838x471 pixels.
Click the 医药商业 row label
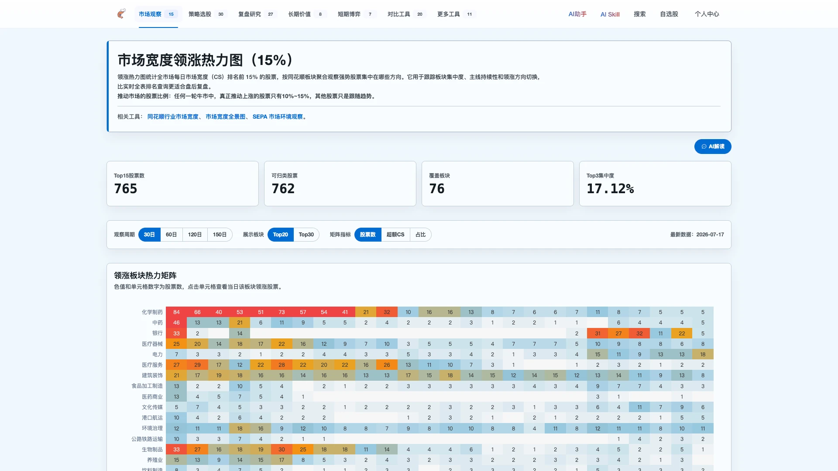pyautogui.click(x=152, y=396)
